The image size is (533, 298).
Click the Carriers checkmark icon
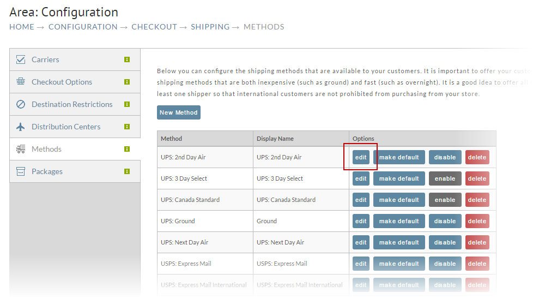pos(21,59)
